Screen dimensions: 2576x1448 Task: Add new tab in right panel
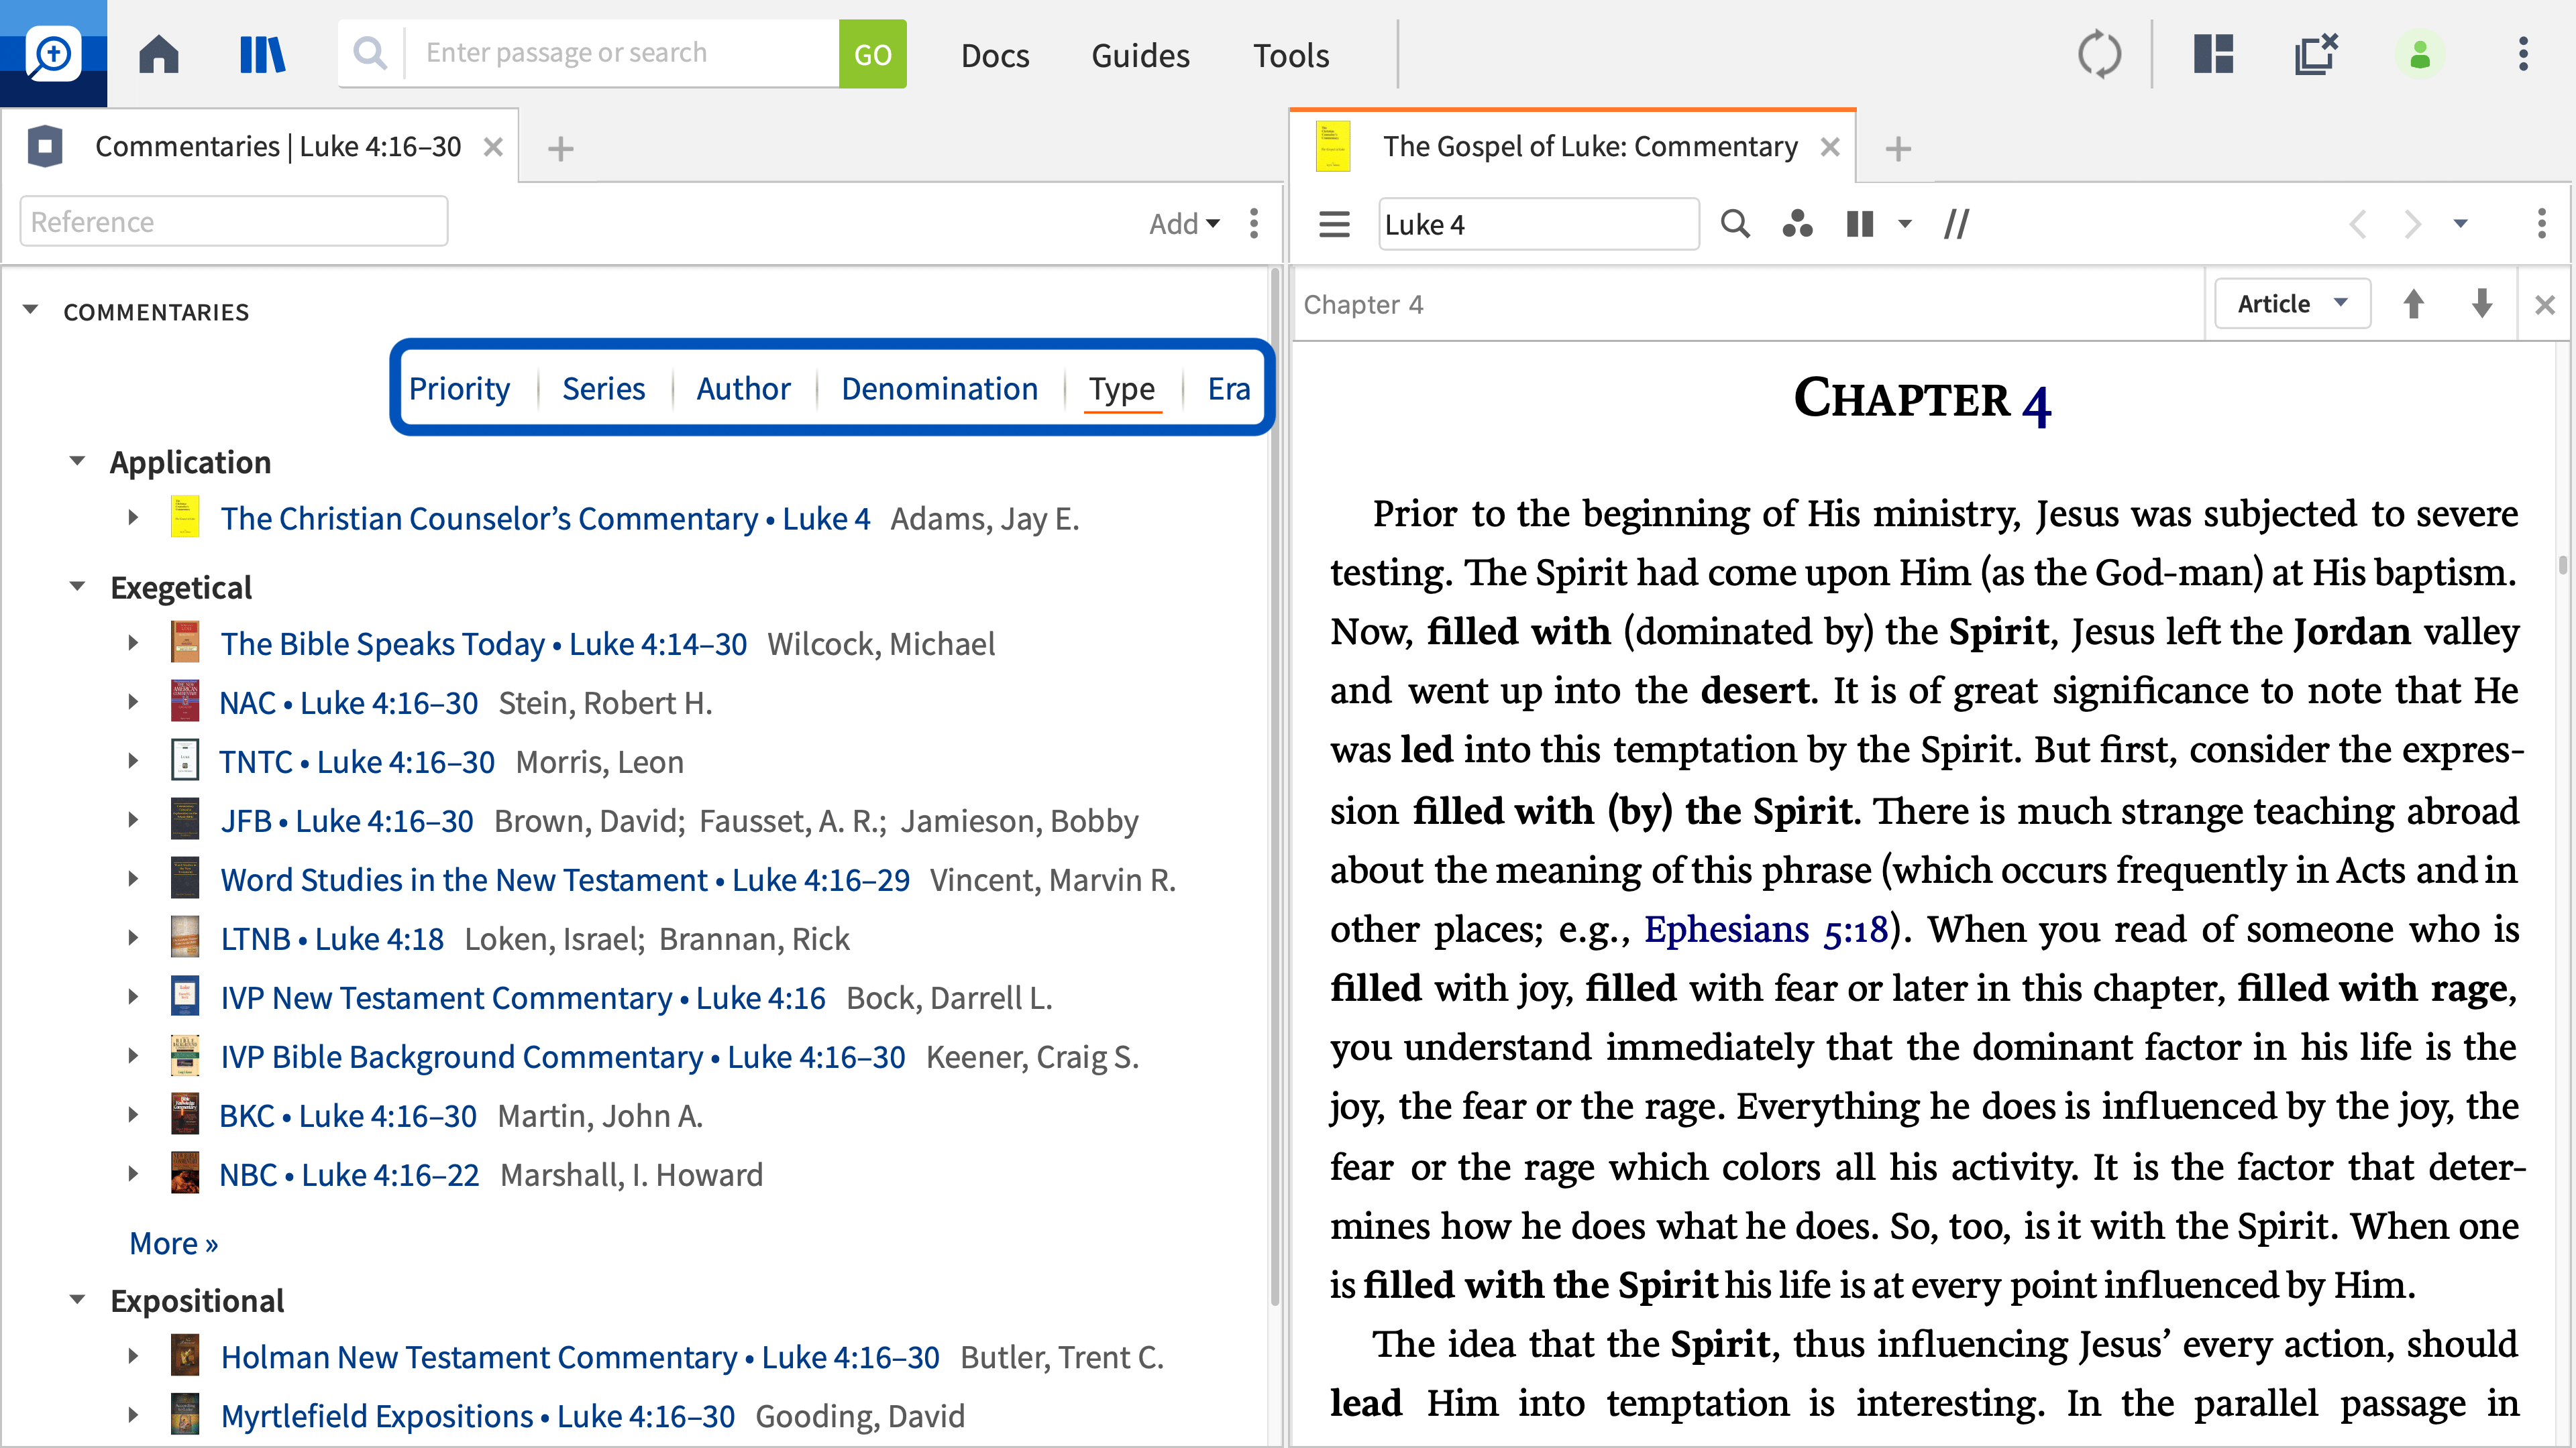[1898, 149]
